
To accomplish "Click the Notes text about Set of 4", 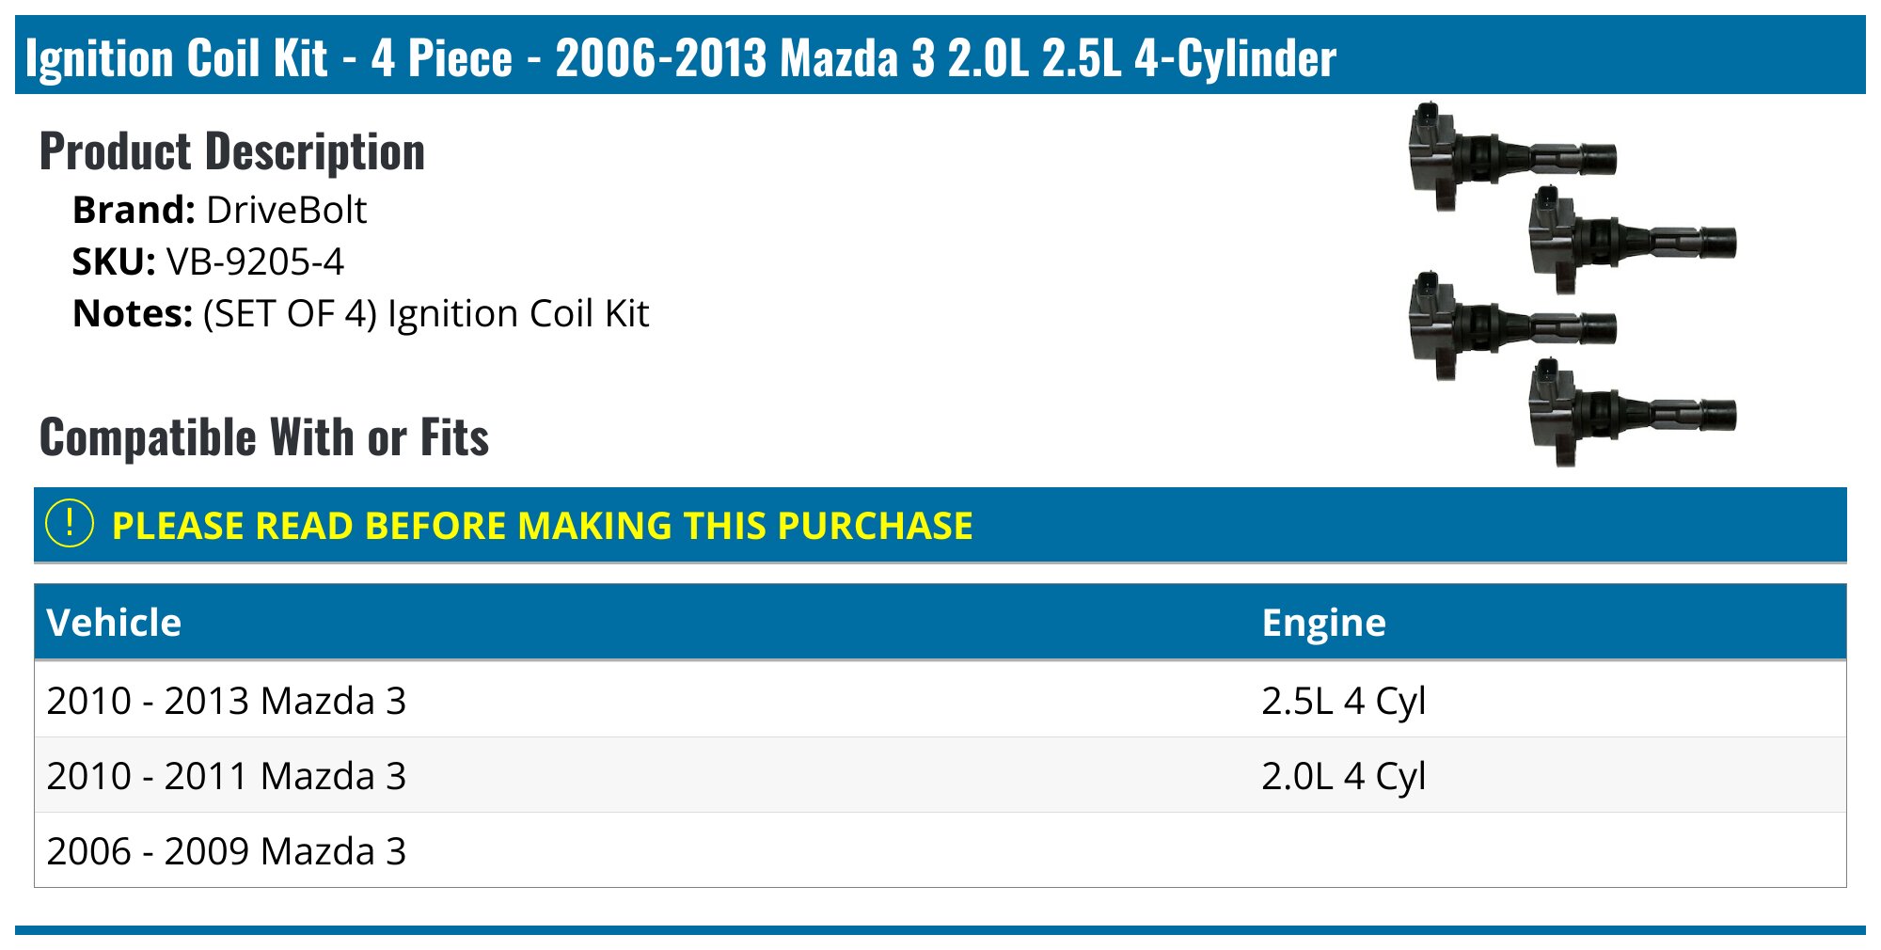I will (x=426, y=313).
